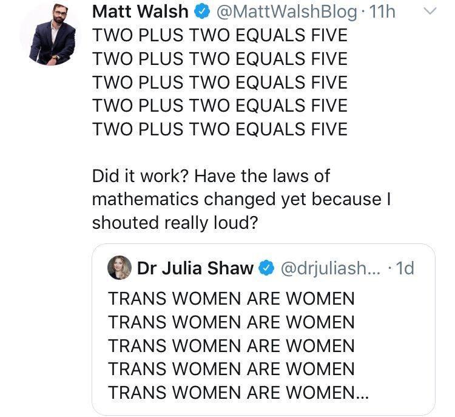
Task: Click the first TWO PLUS TWO EQUALS FIVE line
Action: (220, 35)
